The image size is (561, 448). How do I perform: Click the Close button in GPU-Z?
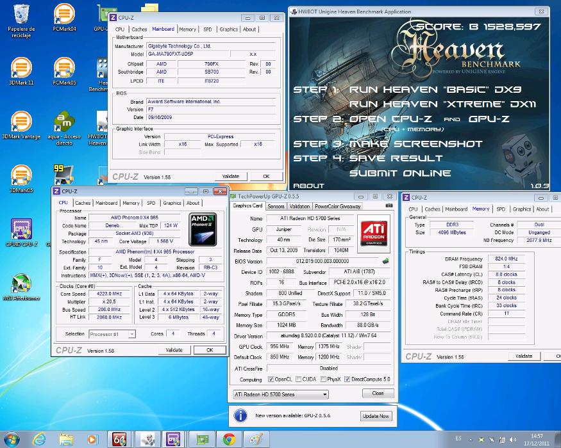point(378,393)
